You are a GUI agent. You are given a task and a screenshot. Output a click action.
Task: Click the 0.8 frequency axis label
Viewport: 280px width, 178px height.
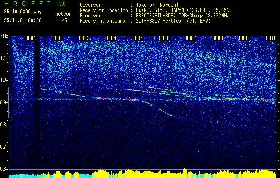[4, 125]
